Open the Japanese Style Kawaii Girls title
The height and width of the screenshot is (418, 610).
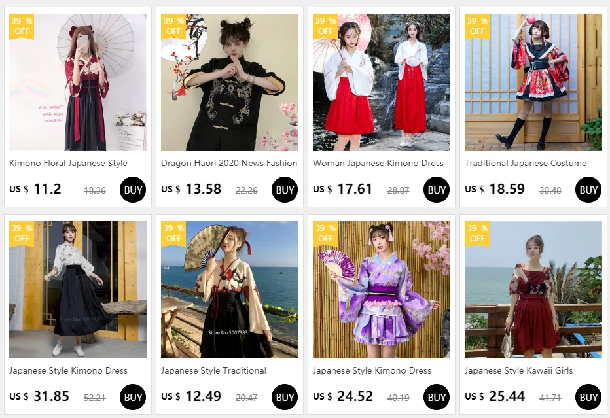[x=518, y=370]
